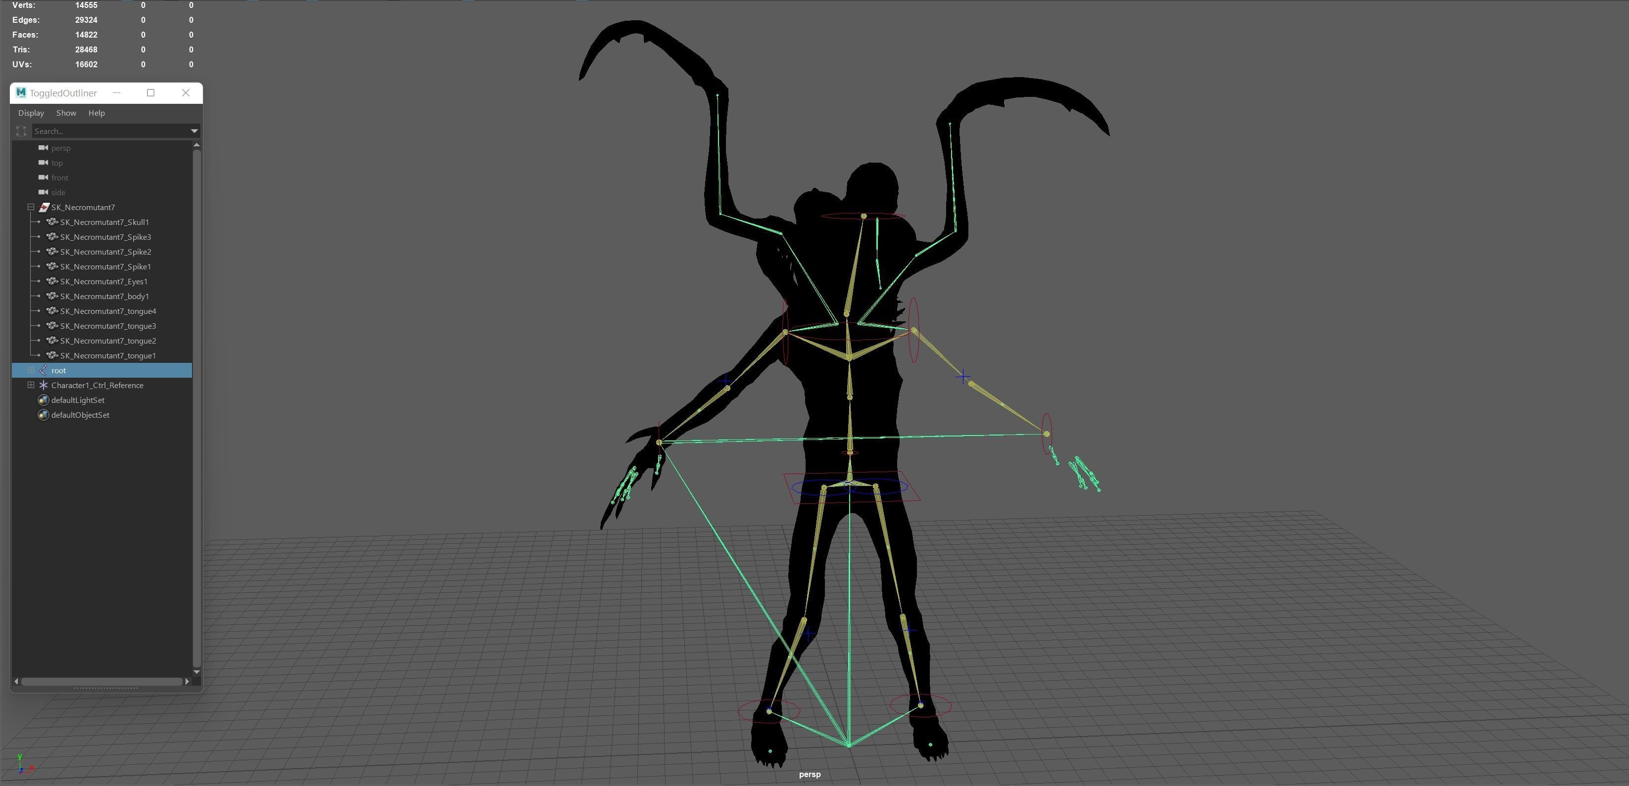
Task: Click the Faces count value 14822
Action: [86, 35]
